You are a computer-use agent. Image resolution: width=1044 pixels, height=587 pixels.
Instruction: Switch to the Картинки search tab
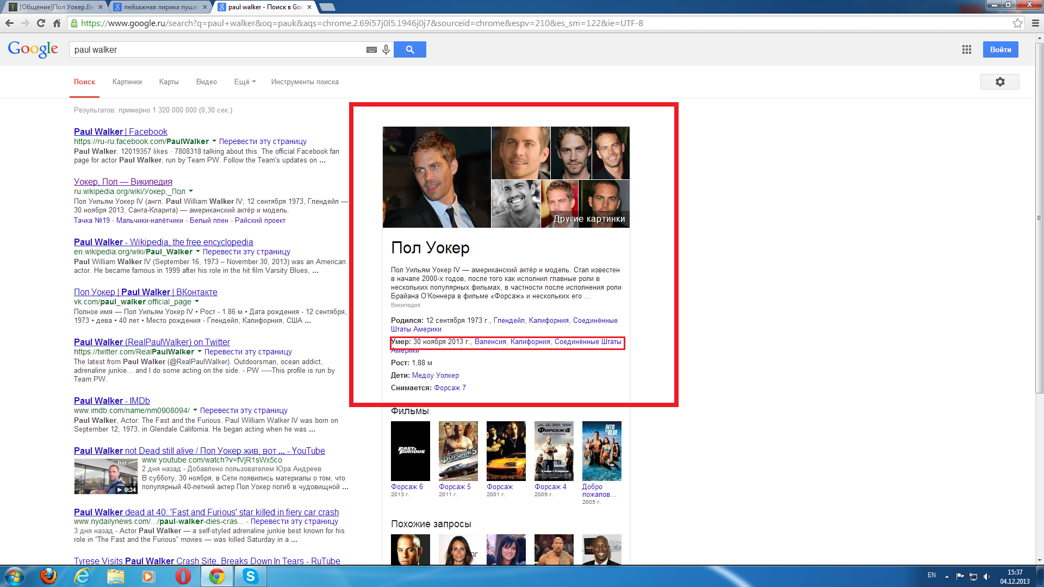click(x=127, y=82)
